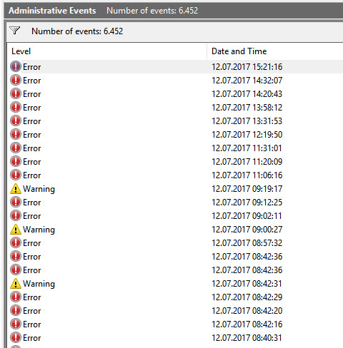Select the Administrative Events title tab
The width and height of the screenshot is (343, 348).
(52, 11)
